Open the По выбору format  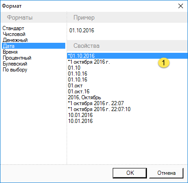[15, 70]
